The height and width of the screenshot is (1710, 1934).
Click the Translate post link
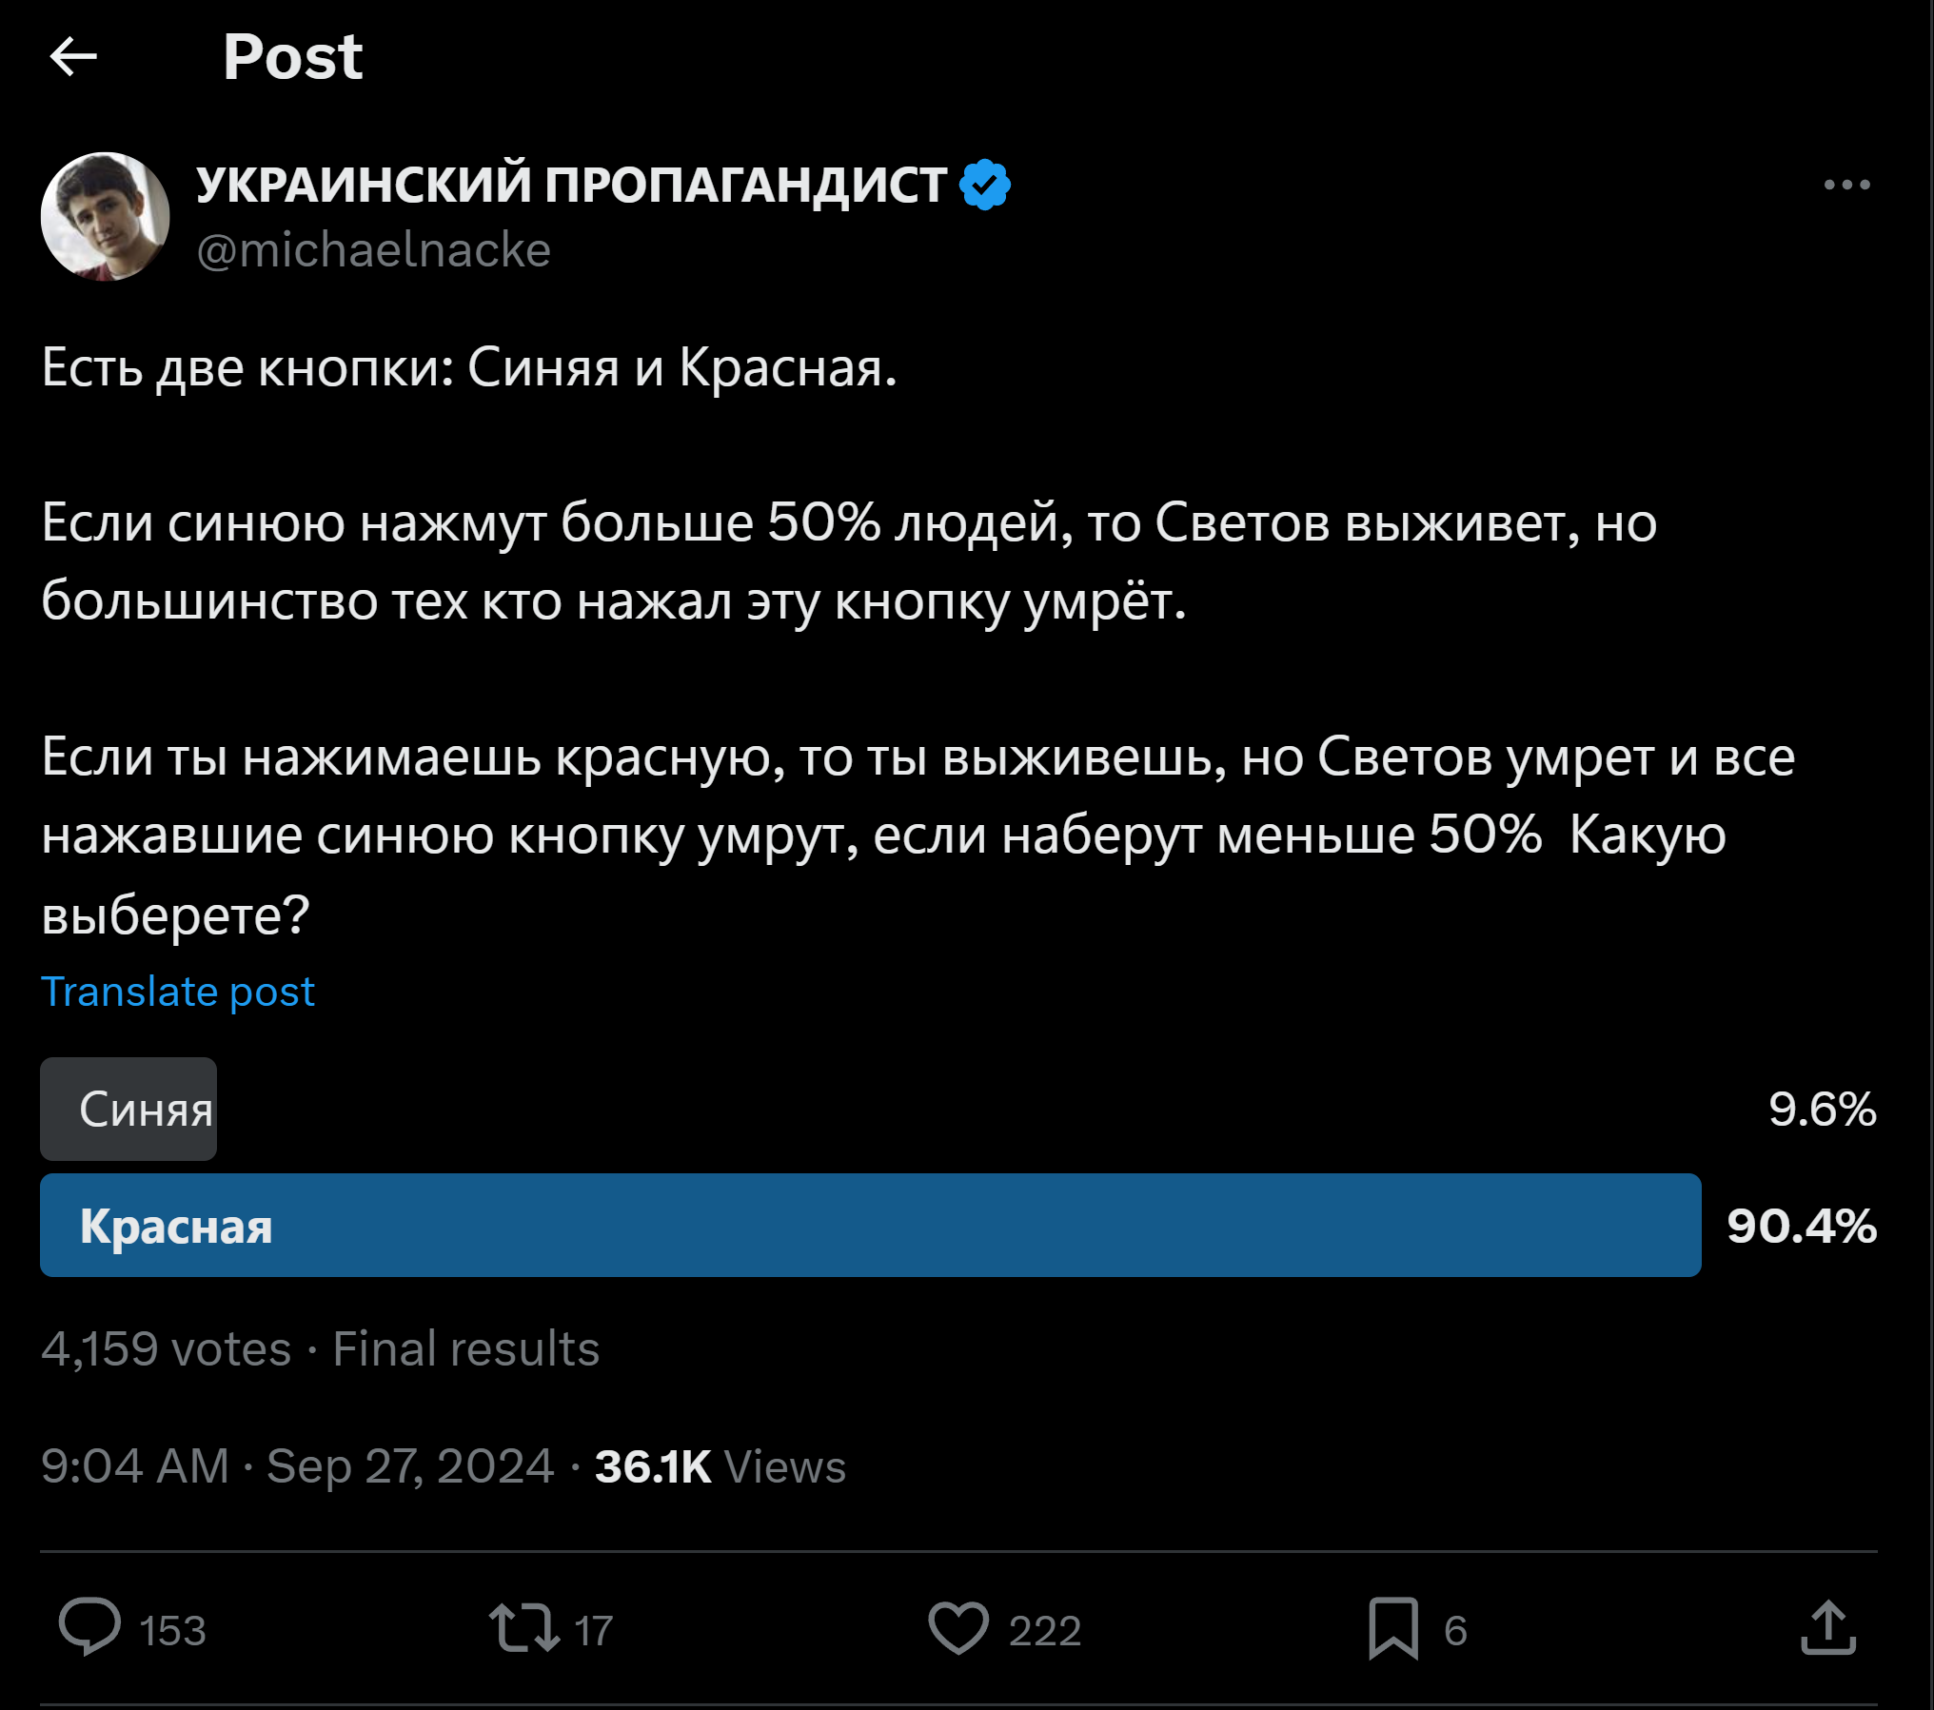point(178,992)
